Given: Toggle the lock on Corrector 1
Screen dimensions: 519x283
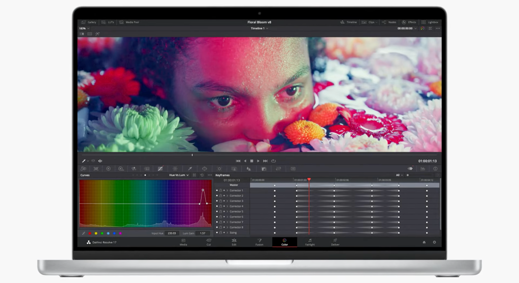Looking at the screenshot, I should (220, 191).
